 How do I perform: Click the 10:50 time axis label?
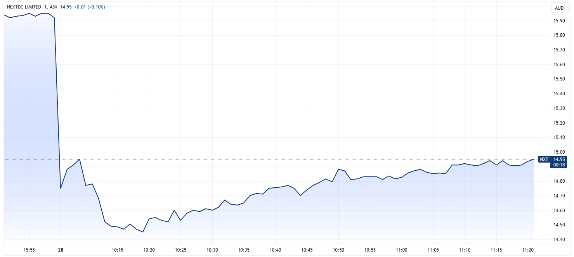click(338, 250)
